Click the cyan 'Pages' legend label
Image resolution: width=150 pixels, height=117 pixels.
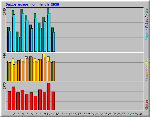coord(147,36)
